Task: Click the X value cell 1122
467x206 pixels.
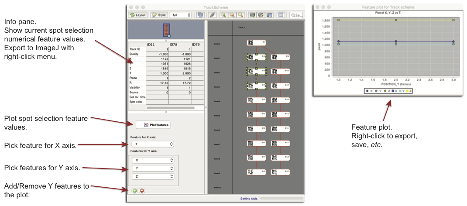Action: point(158,58)
